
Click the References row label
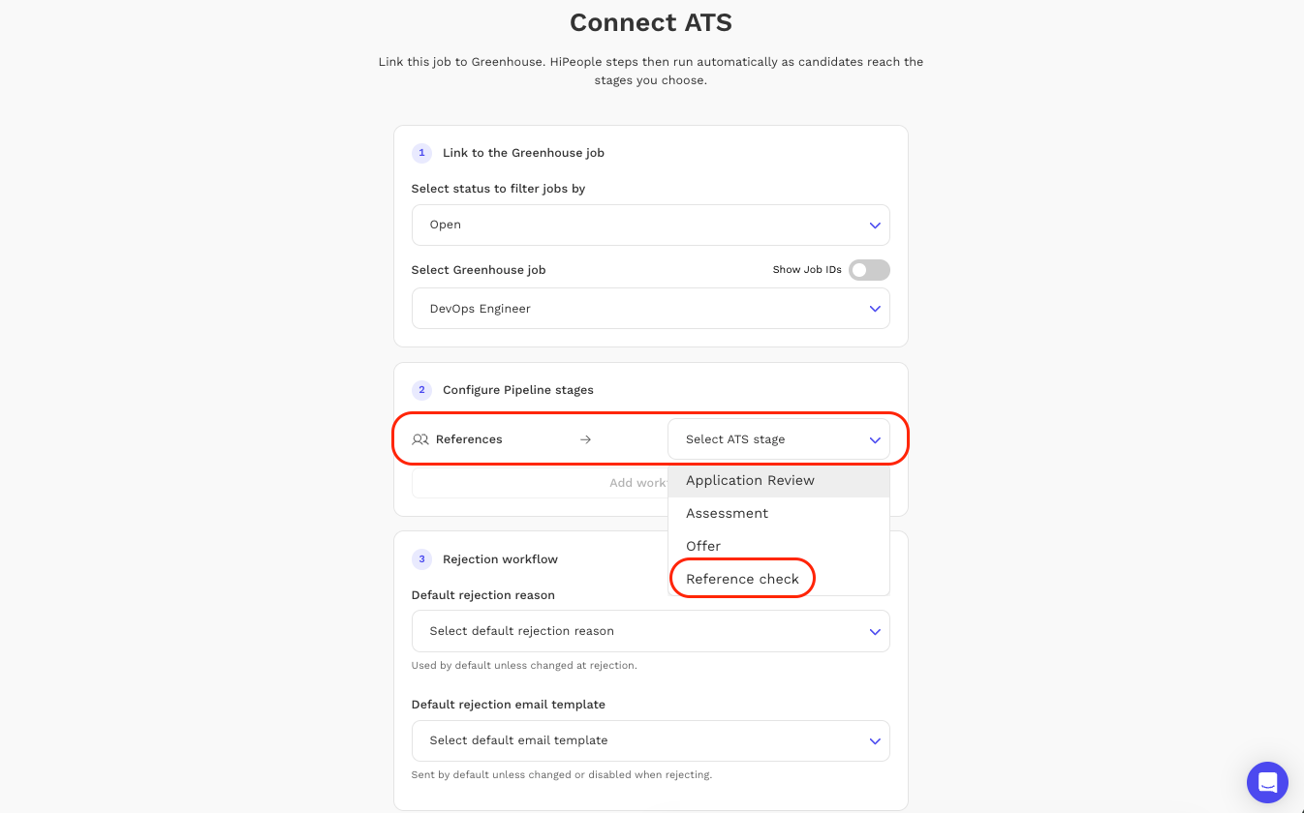pos(469,439)
